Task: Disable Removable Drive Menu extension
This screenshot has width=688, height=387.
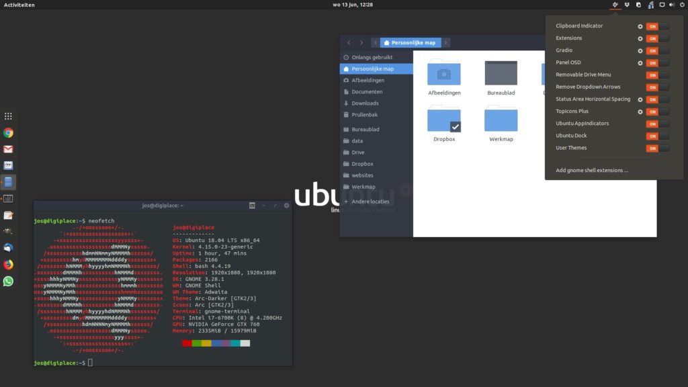Action: 657,75
